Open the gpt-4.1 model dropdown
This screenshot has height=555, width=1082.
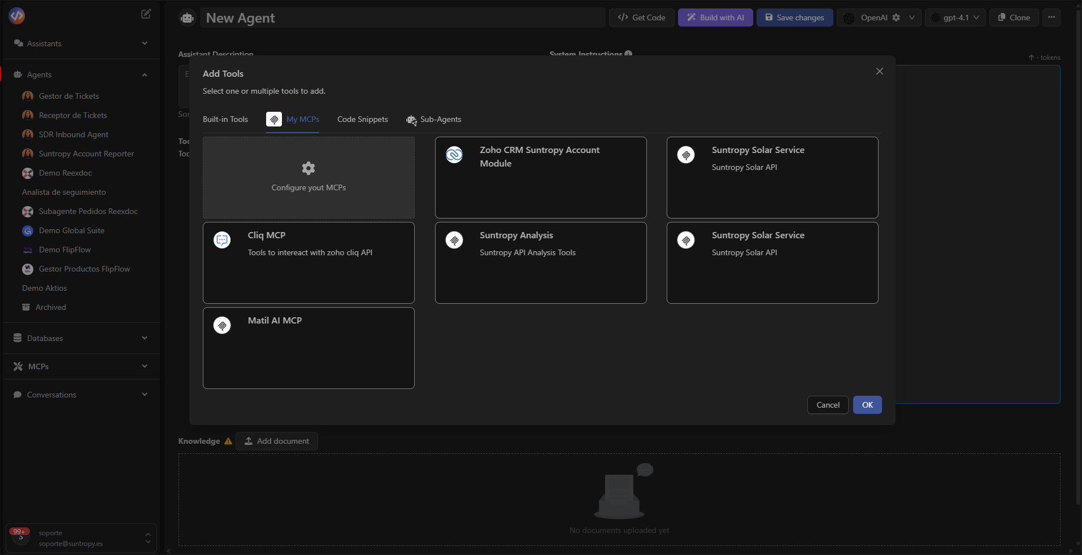(955, 18)
